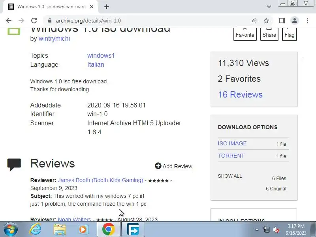Click the Internet Archive tab favicon
This screenshot has width=316, height=237.
(x=11, y=7)
